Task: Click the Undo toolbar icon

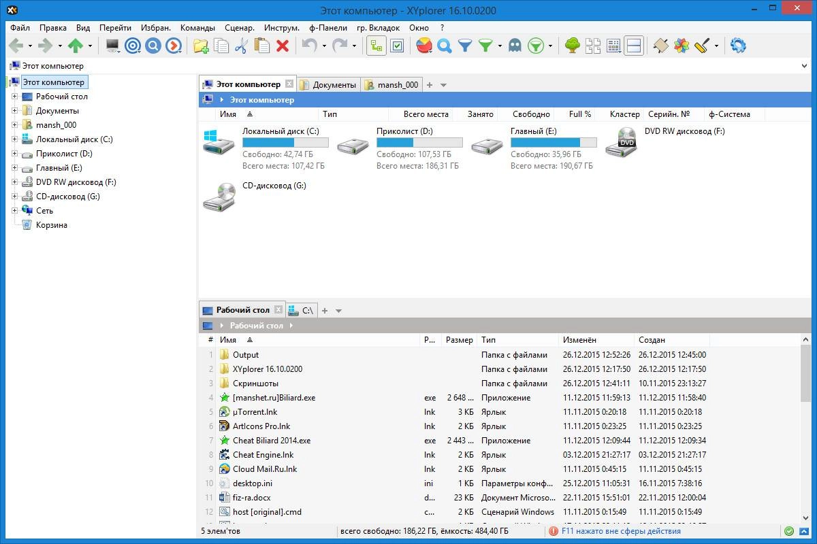Action: 310,46
